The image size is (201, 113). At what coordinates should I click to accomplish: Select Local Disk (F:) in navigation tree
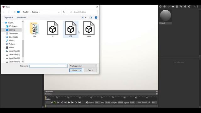14,62
